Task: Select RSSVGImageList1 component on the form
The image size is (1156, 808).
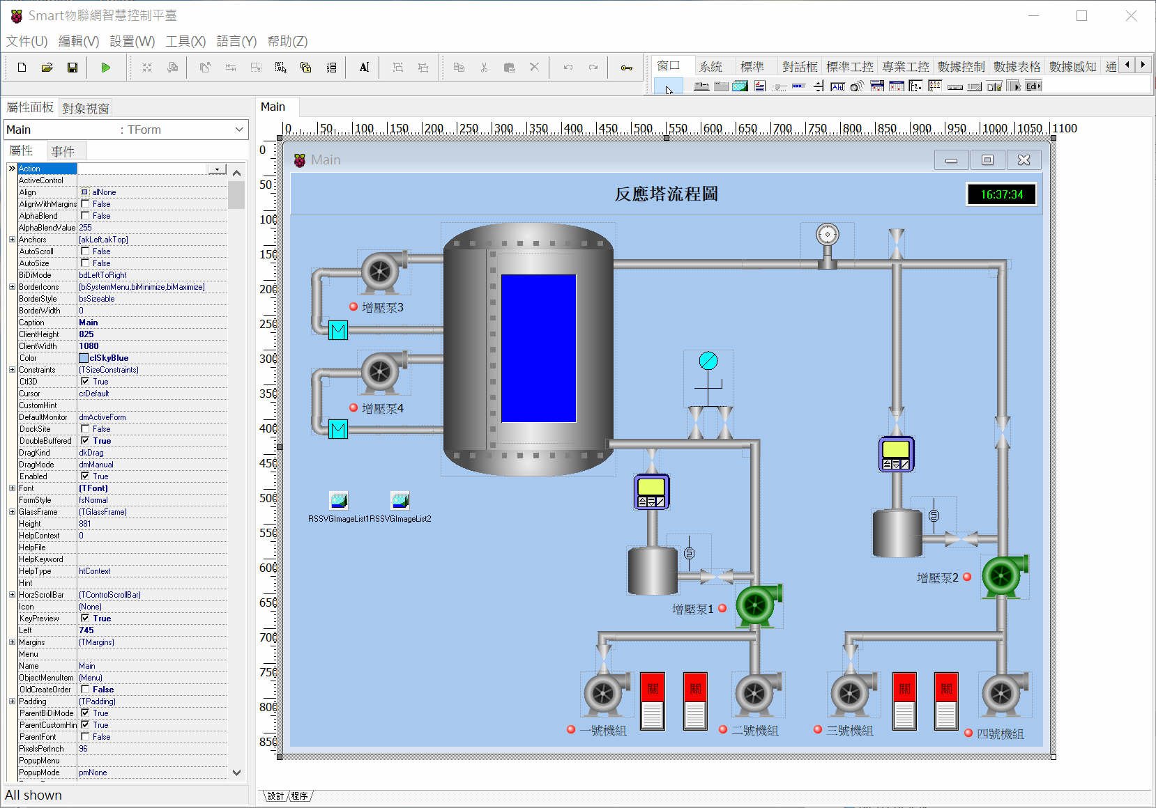Action: [338, 500]
